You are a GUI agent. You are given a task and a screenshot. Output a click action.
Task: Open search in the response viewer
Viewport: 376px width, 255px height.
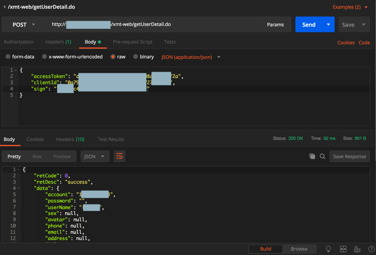click(x=323, y=156)
